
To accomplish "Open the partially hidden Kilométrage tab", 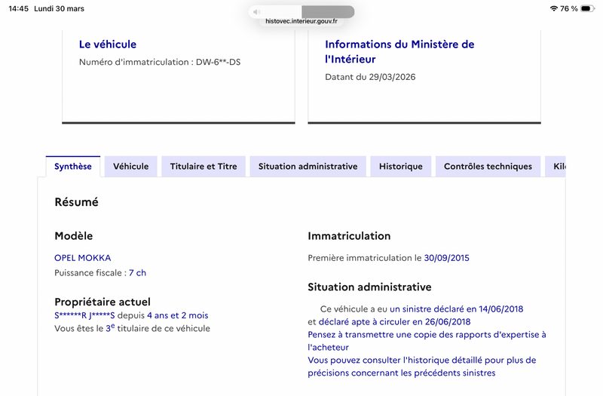I will click(556, 166).
